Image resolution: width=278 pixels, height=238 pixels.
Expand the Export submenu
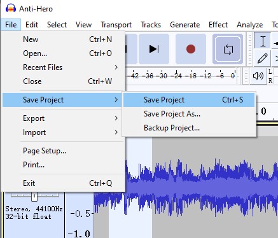point(63,118)
